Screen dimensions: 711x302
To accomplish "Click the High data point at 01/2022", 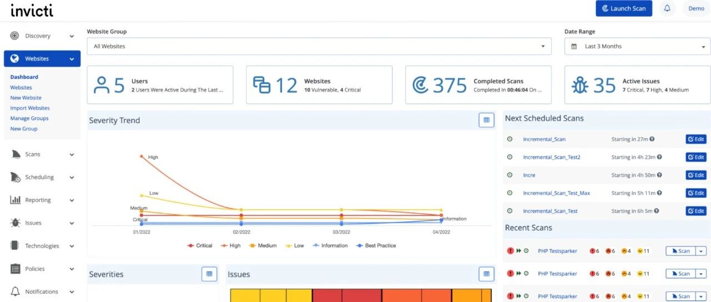I will coord(142,156).
